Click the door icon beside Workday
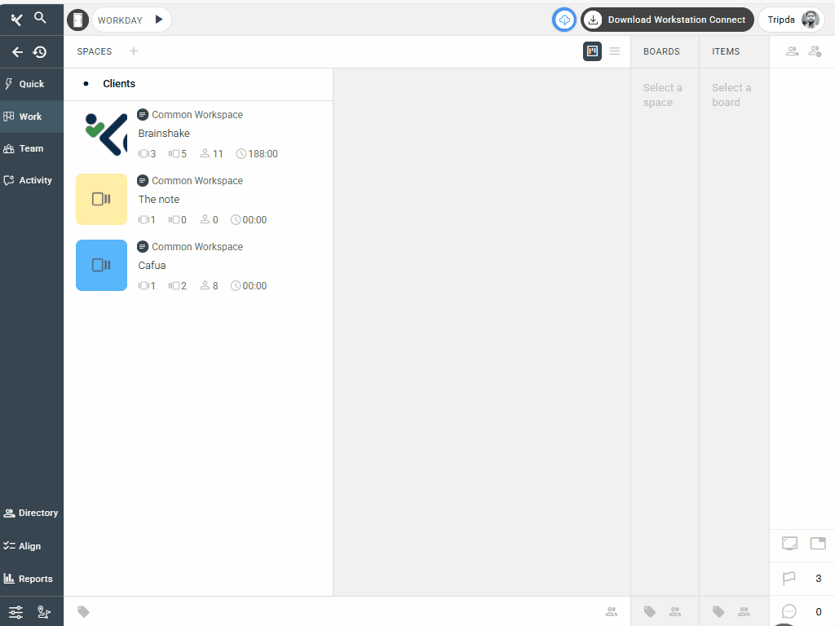Viewport: 835px width, 626px height. pyautogui.click(x=77, y=20)
